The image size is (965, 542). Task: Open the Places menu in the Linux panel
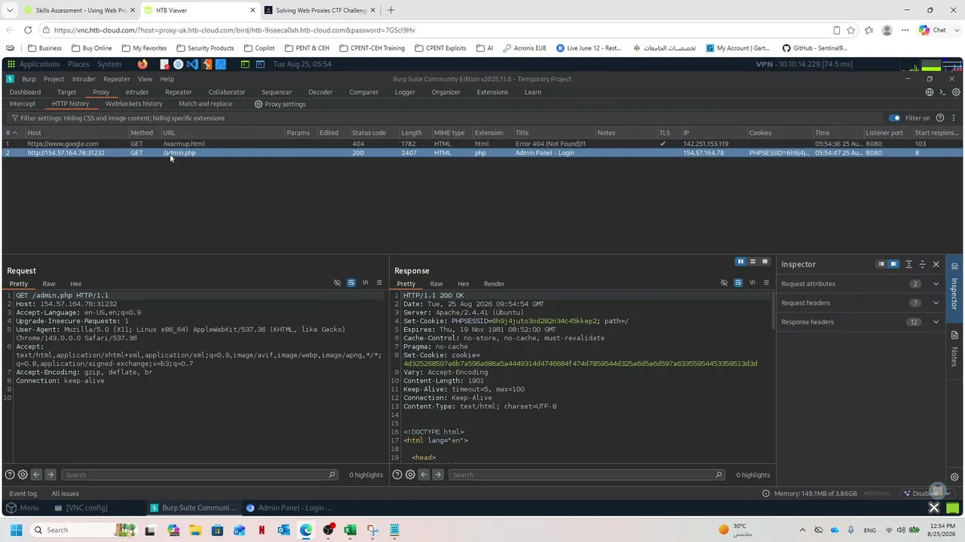(78, 64)
